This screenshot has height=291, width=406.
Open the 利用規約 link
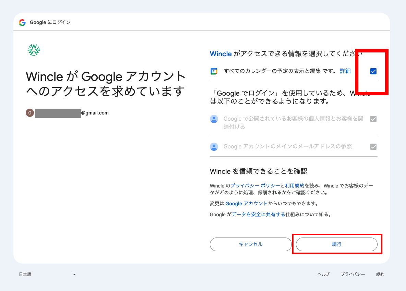(x=295, y=186)
